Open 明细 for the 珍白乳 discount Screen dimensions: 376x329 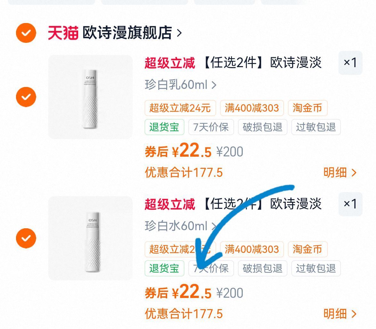[x=339, y=173]
